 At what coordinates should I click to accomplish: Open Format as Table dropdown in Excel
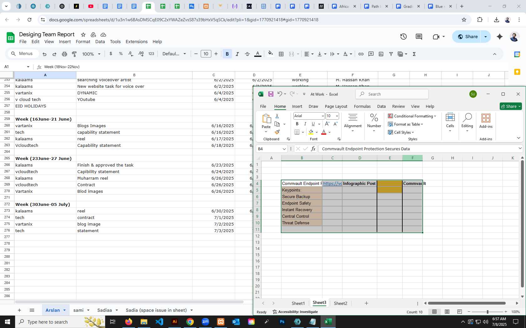pyautogui.click(x=405, y=124)
